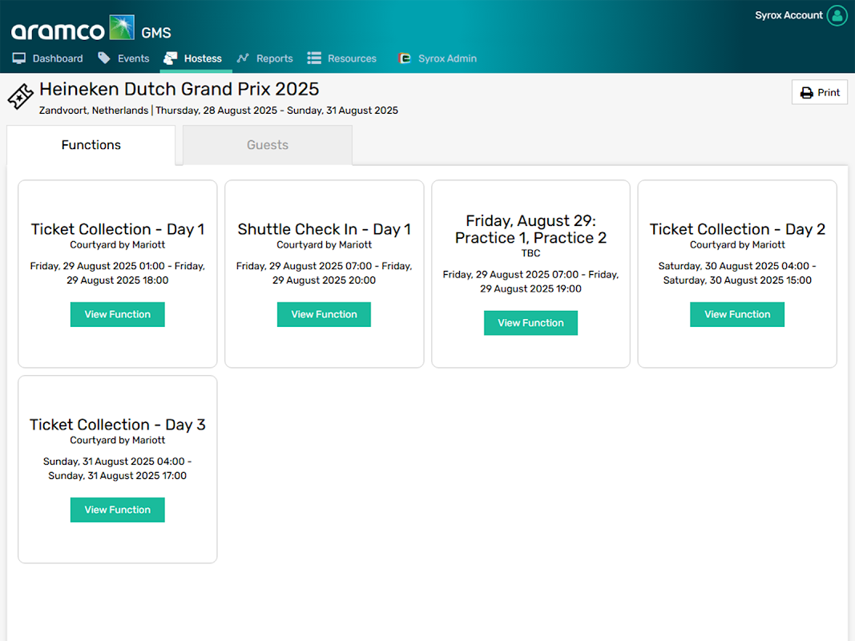Click the 29 August 2025 19:00 time text
Viewport: 855px width, 641px height.
click(x=530, y=289)
